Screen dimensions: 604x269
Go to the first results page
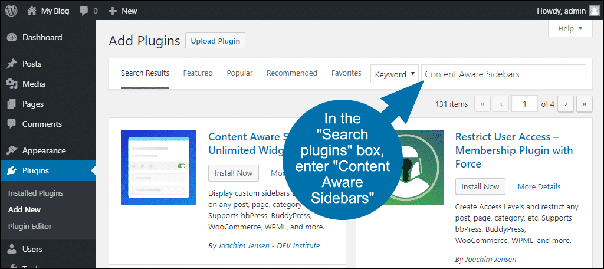[x=482, y=104]
